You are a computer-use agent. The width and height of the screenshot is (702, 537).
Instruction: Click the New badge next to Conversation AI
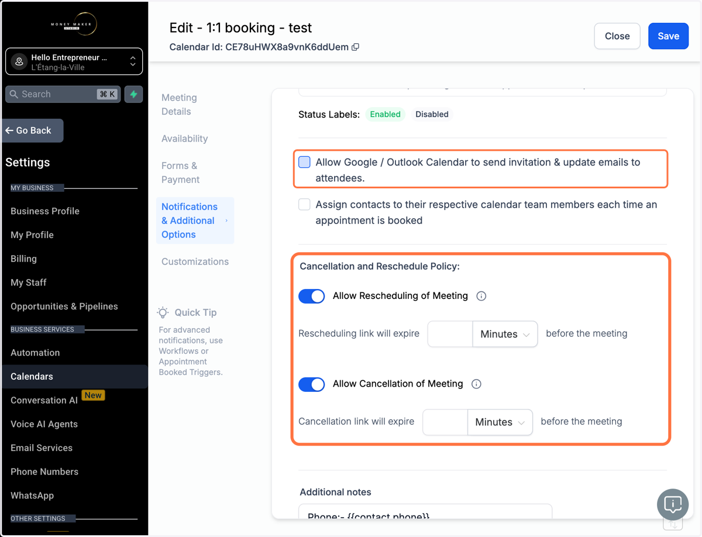93,395
